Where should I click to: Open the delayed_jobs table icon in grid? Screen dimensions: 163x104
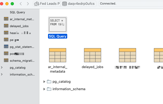[93, 55]
